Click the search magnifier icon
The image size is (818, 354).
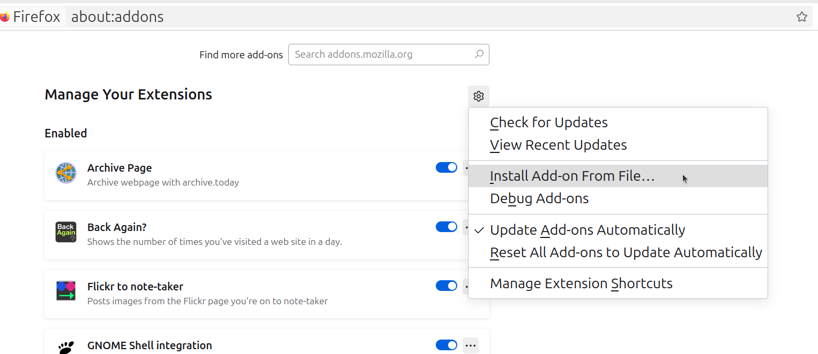coord(479,54)
